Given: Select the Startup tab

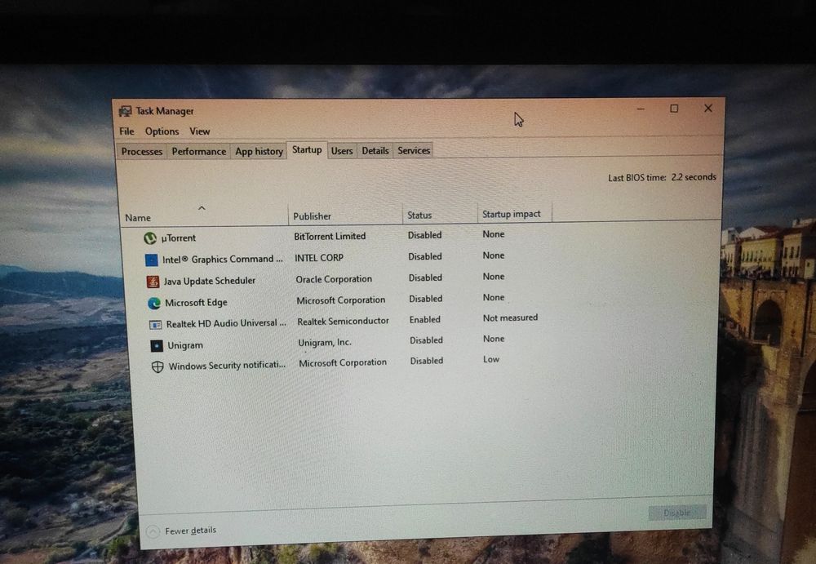Looking at the screenshot, I should 307,150.
